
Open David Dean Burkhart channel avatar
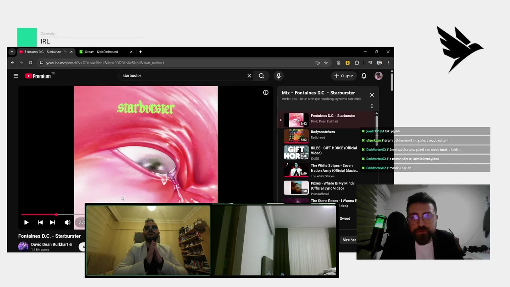pos(23,246)
